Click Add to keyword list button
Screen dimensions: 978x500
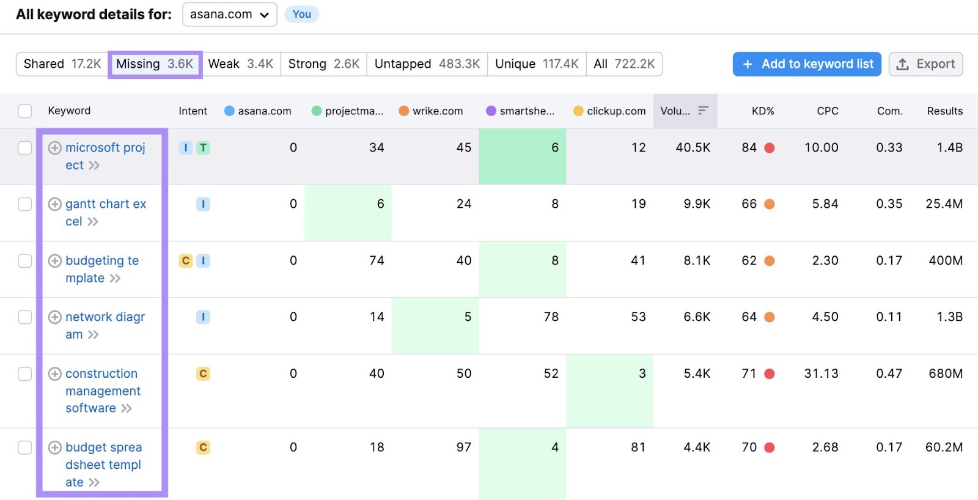pos(807,64)
